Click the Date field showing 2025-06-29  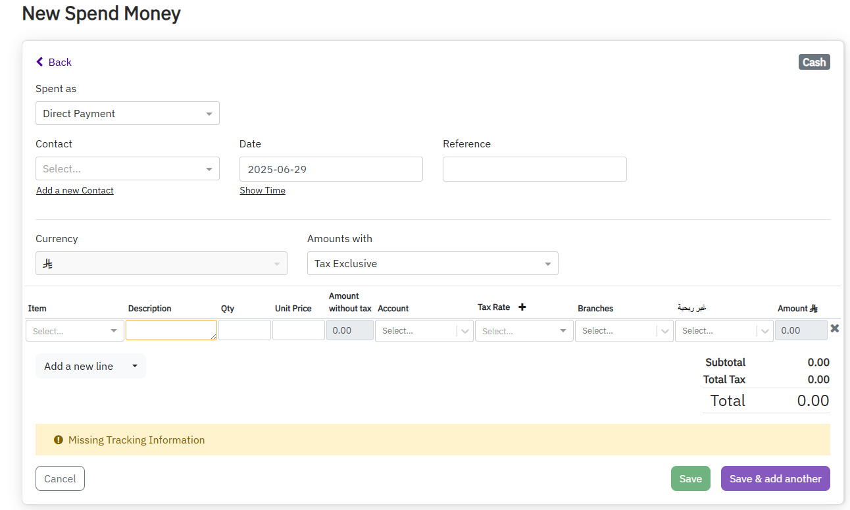click(331, 169)
